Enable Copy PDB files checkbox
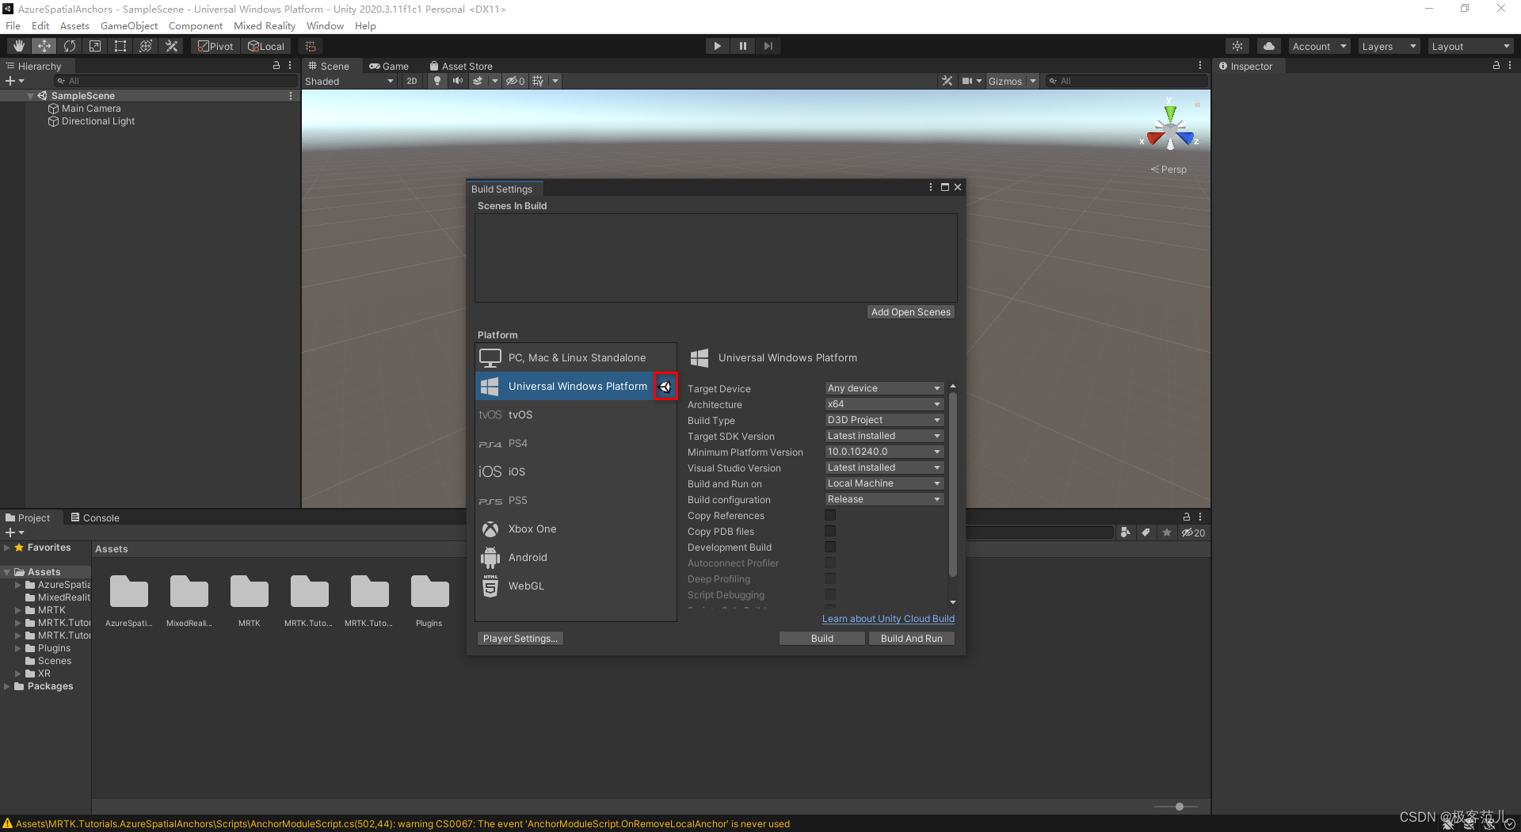 point(830,531)
